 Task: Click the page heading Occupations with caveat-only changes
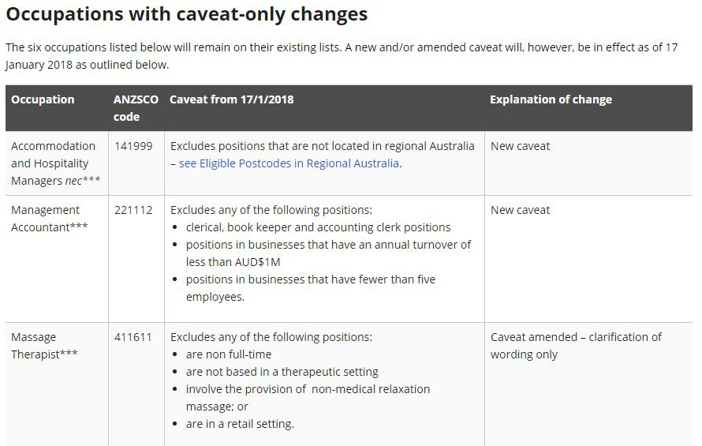pyautogui.click(x=187, y=14)
